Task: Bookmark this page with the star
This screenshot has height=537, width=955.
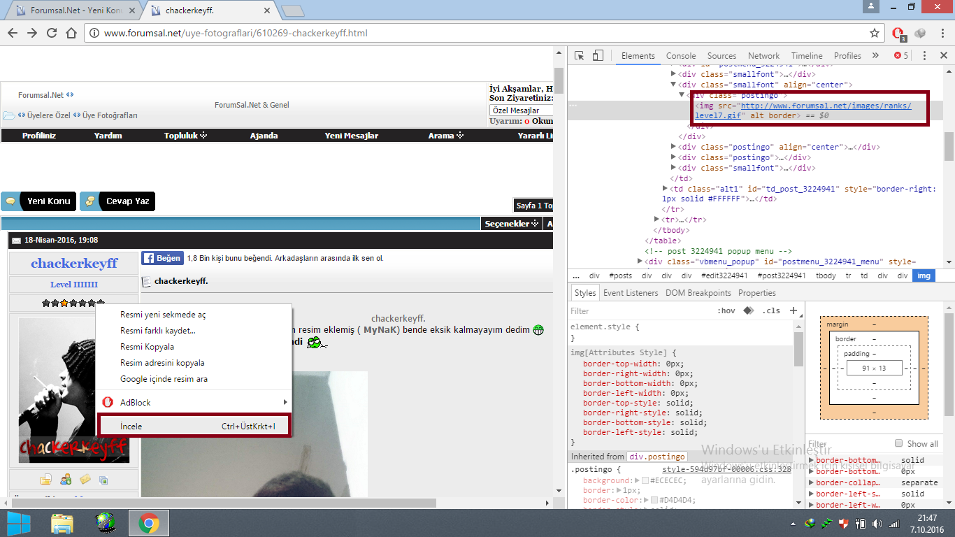Action: click(x=874, y=33)
